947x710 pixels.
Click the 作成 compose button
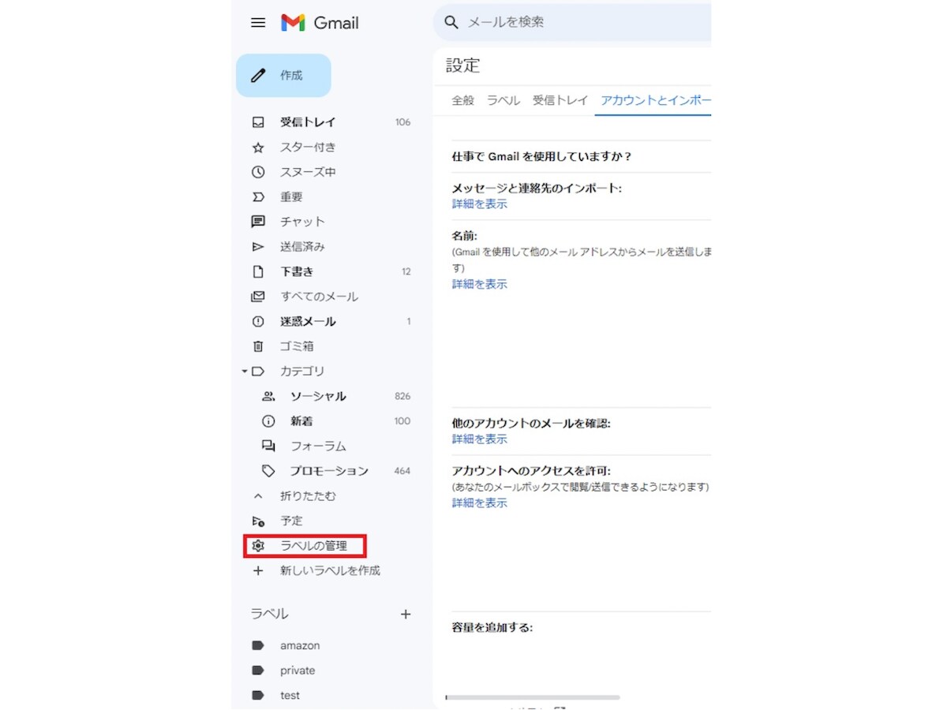pyautogui.click(x=283, y=76)
